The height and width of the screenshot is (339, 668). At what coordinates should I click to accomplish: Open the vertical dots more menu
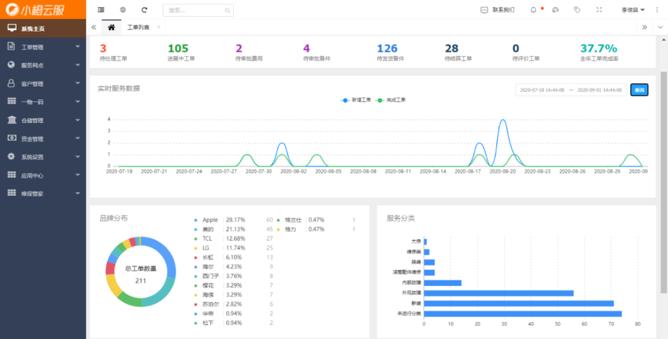pyautogui.click(x=656, y=10)
